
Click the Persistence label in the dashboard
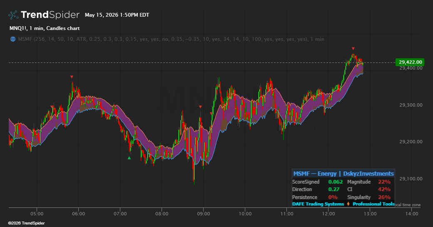(305, 197)
